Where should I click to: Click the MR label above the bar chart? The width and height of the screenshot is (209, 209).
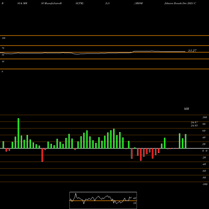click(x=186, y=109)
